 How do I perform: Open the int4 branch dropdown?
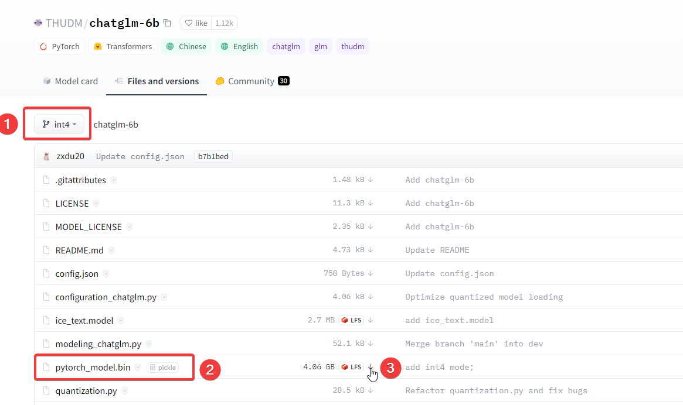tap(59, 125)
